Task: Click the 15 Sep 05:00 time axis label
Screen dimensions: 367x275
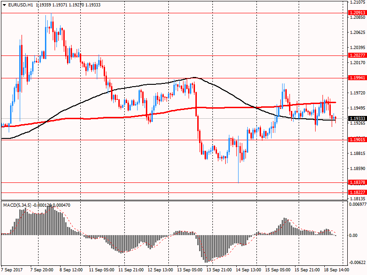Action: point(278,269)
